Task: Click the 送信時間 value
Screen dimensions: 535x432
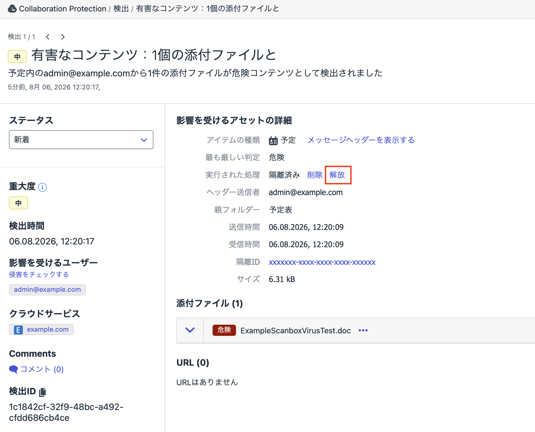Action: [306, 227]
